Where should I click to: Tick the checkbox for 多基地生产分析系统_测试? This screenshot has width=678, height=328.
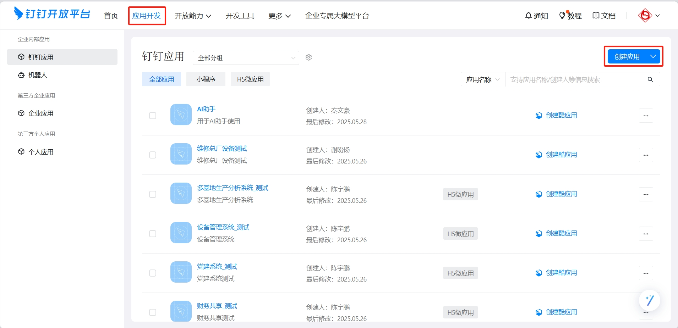tap(153, 194)
